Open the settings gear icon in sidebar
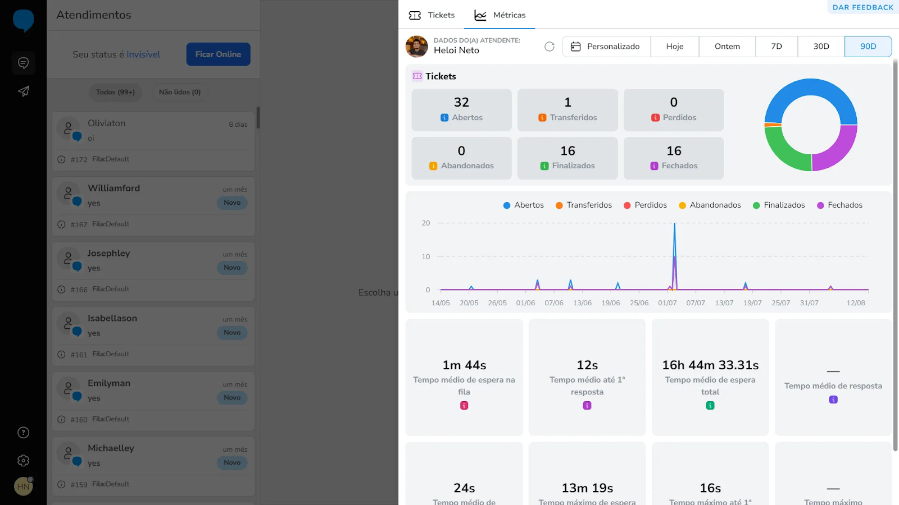899x505 pixels. [x=23, y=460]
